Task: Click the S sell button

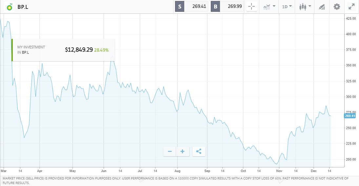Action: click(180, 7)
